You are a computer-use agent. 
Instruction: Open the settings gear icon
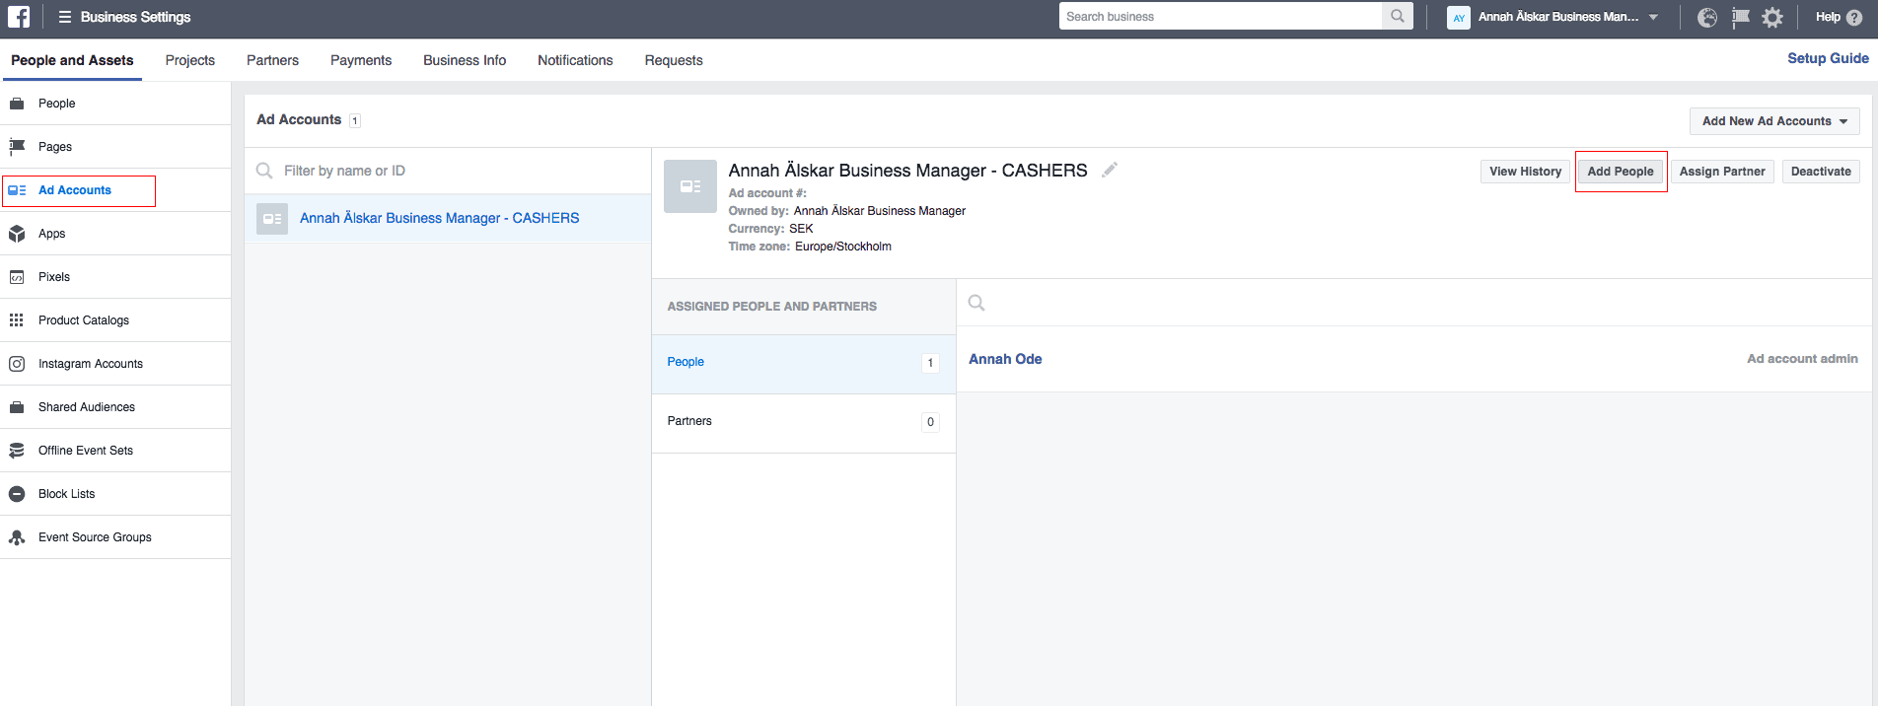[x=1772, y=18]
